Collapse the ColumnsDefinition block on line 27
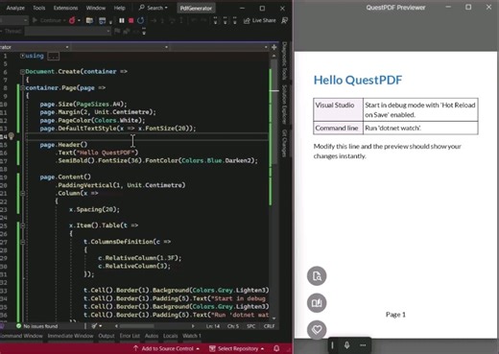This screenshot has height=354, width=499. click(x=22, y=242)
